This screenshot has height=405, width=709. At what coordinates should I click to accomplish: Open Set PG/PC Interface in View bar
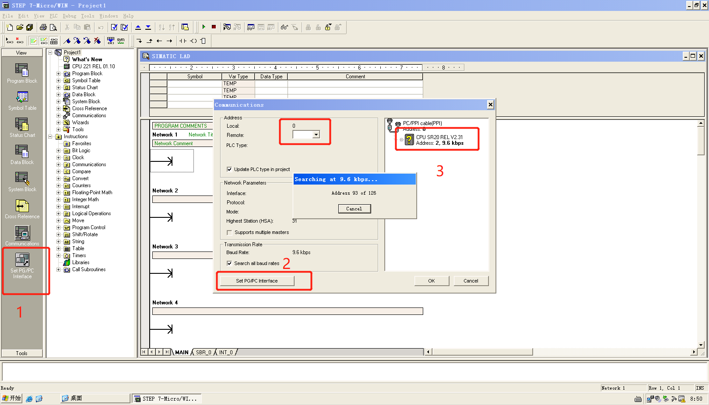click(22, 265)
